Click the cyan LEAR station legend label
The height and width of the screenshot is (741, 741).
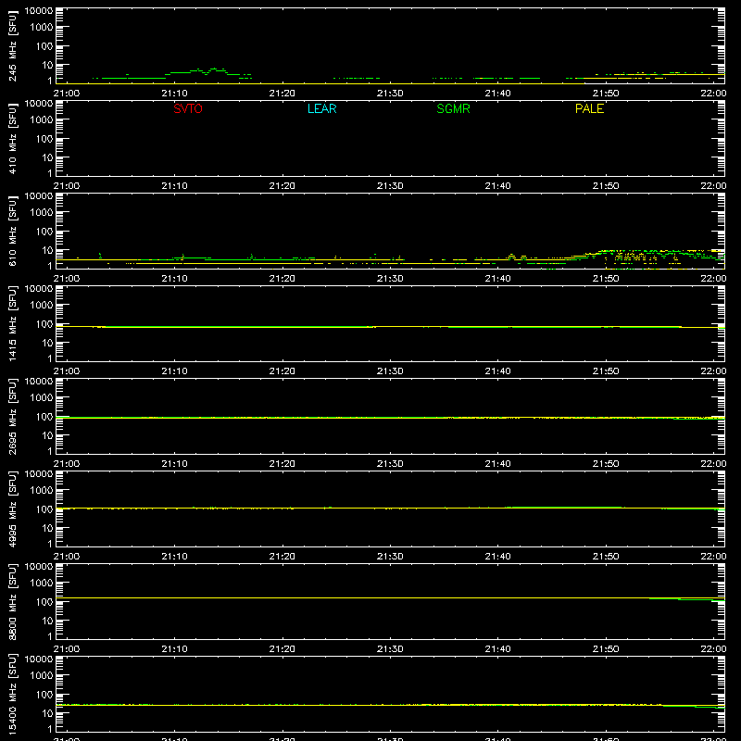[321, 108]
